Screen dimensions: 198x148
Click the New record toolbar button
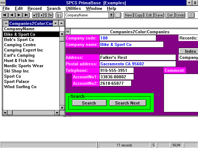tap(128, 15)
